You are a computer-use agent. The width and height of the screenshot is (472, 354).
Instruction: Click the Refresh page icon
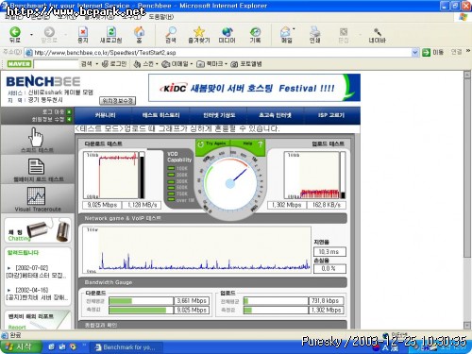pos(110,32)
